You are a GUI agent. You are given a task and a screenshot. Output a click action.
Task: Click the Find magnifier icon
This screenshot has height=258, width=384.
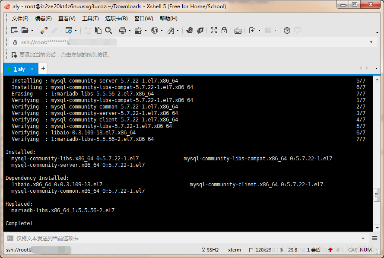108,30
